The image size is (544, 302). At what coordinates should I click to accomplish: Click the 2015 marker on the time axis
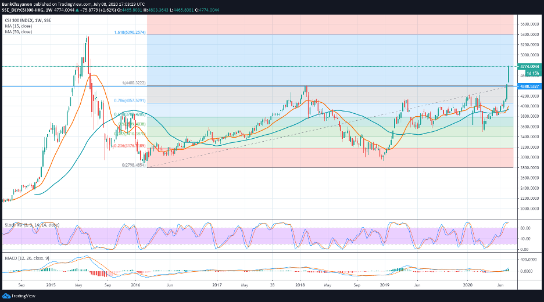tap(51, 286)
